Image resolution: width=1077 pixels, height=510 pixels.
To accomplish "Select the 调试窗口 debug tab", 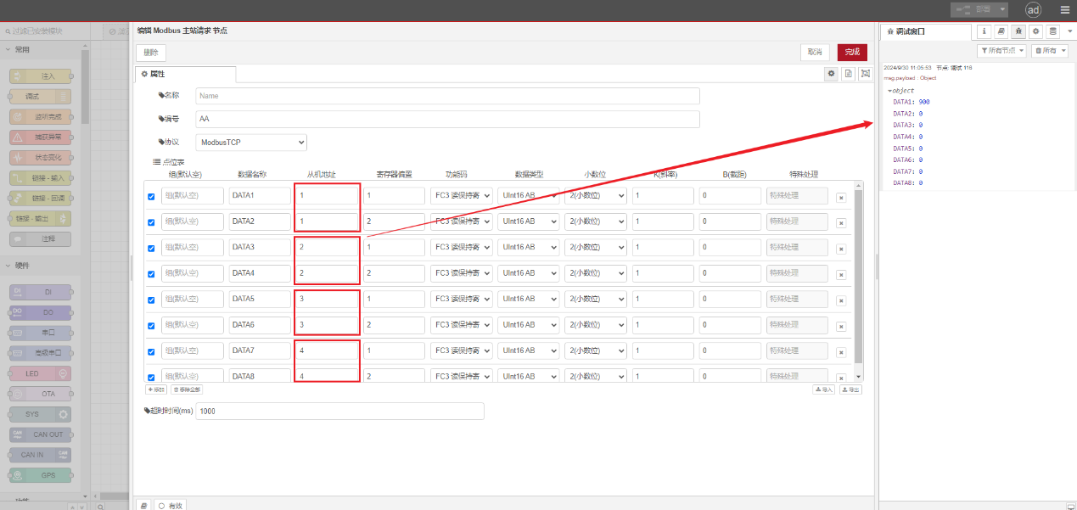I will click(926, 31).
